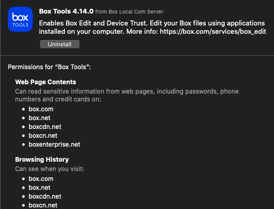Select box.net under Browsing History

pyautogui.click(x=40, y=188)
